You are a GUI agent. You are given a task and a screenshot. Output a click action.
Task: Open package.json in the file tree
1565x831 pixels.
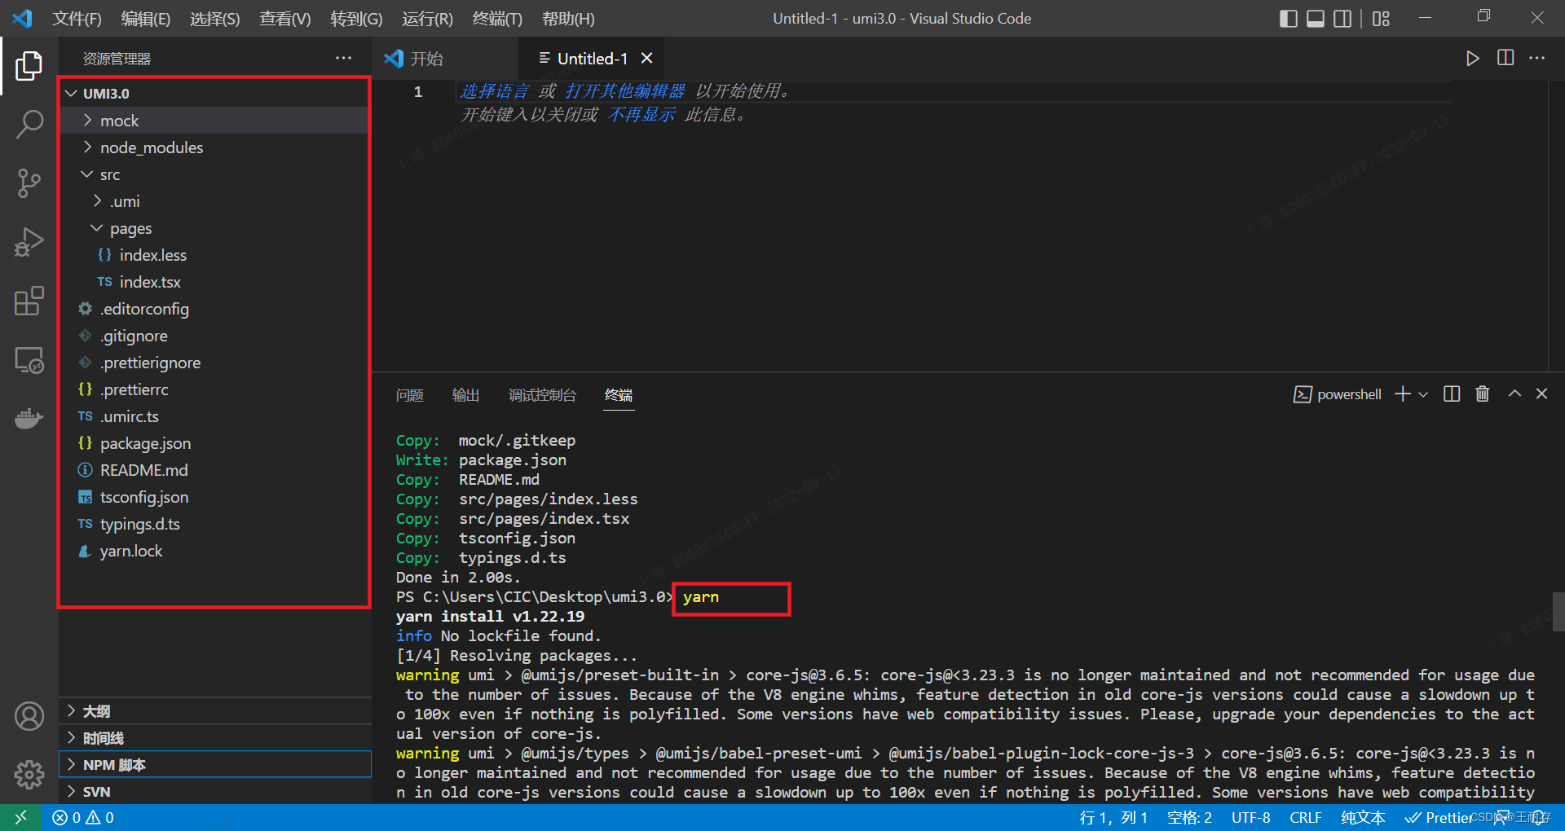(x=215, y=443)
